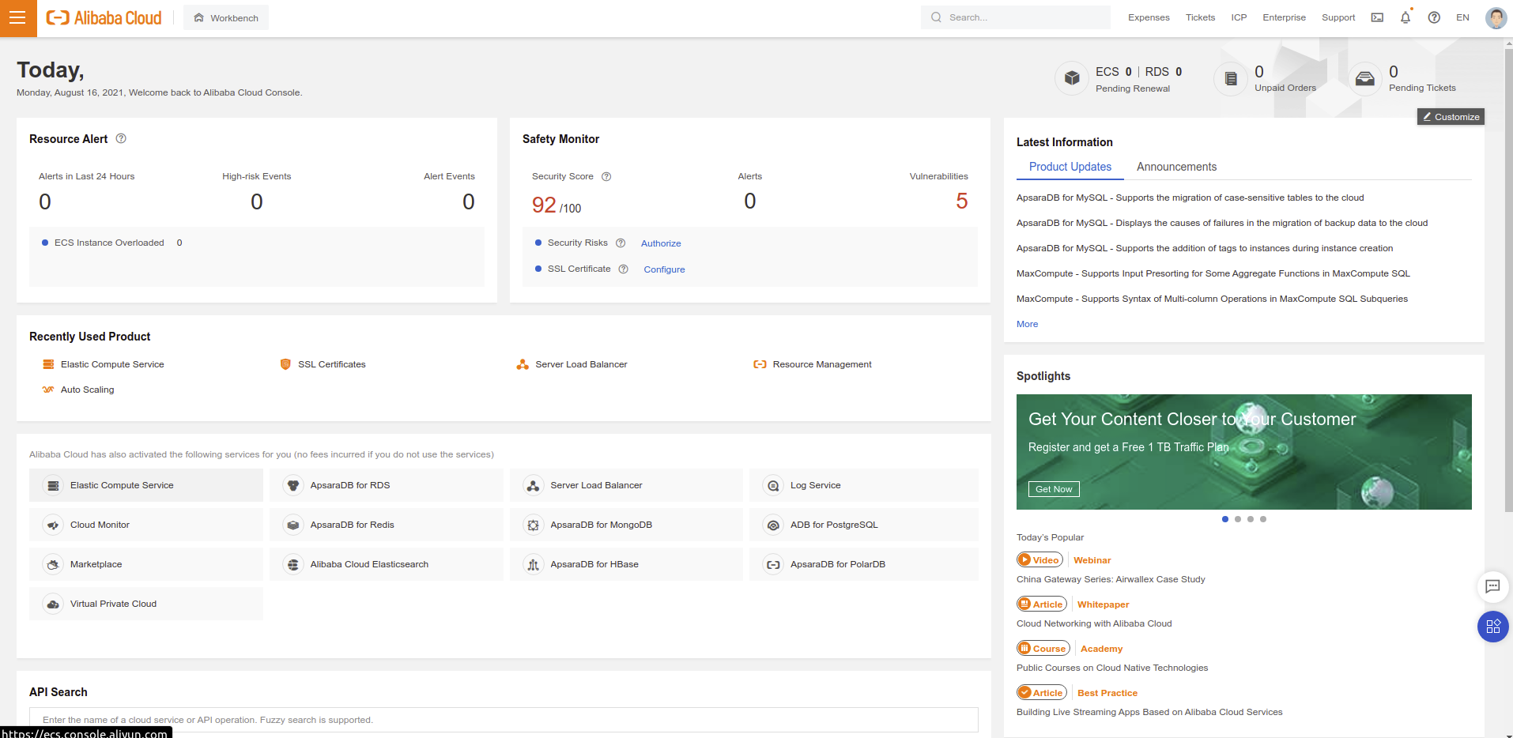Open the ICP menu item

coord(1239,17)
